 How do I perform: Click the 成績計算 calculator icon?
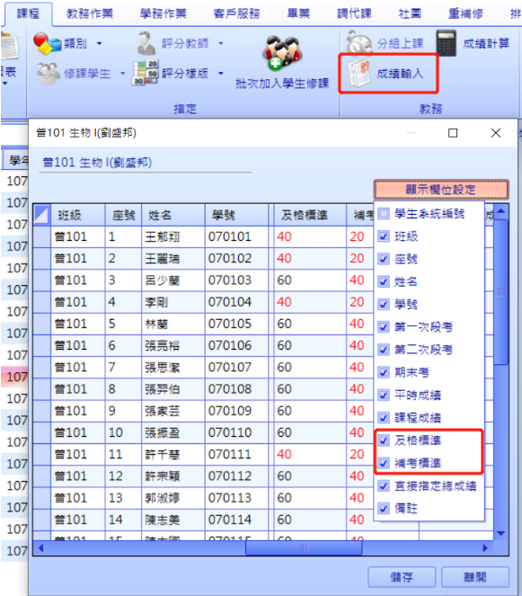(446, 43)
